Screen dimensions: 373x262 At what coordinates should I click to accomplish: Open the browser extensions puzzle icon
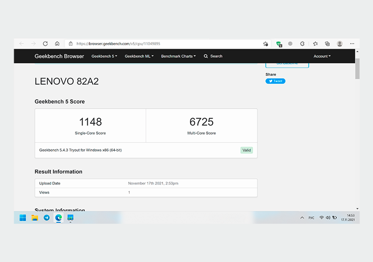click(302, 44)
